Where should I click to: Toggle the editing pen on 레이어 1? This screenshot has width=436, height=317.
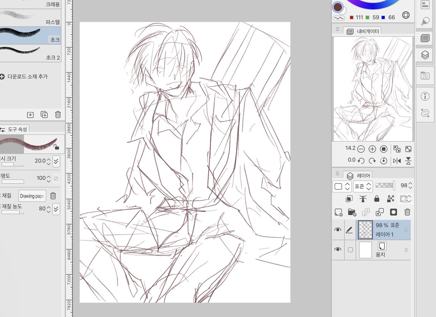[350, 230]
